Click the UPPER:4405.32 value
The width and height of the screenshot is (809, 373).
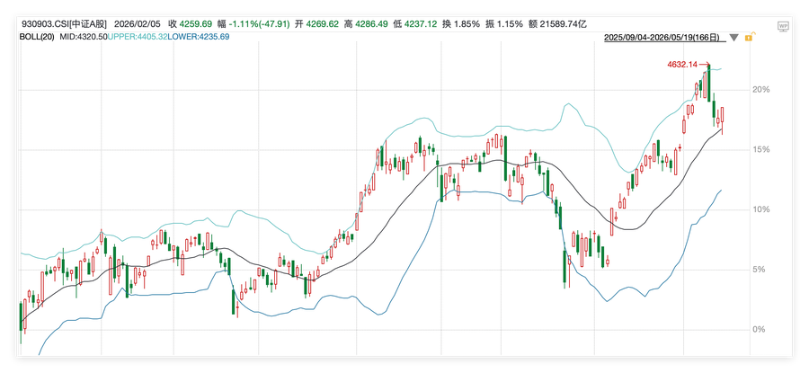pyautogui.click(x=138, y=37)
